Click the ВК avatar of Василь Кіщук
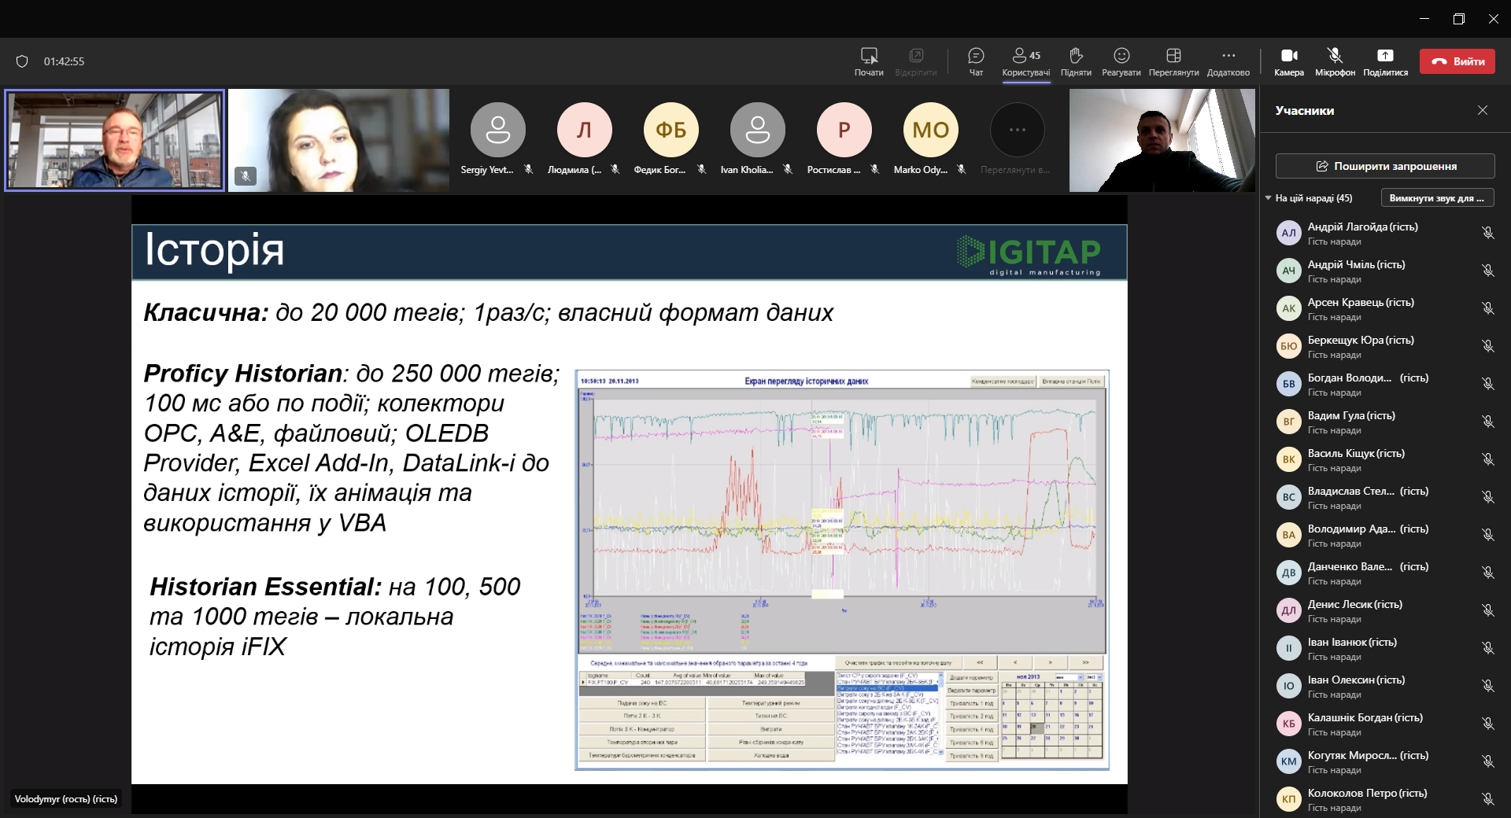The width and height of the screenshot is (1511, 818). coord(1288,459)
